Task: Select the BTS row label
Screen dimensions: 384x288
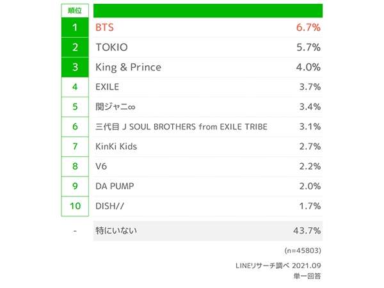Action: click(x=104, y=28)
